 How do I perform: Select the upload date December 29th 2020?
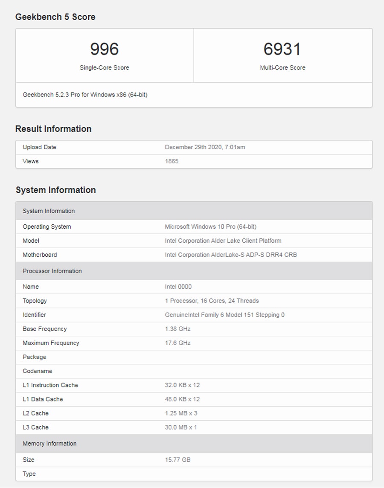pyautogui.click(x=205, y=147)
